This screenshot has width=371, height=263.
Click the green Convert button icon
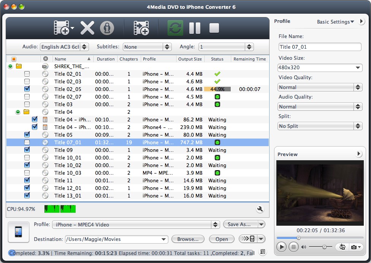click(x=175, y=28)
